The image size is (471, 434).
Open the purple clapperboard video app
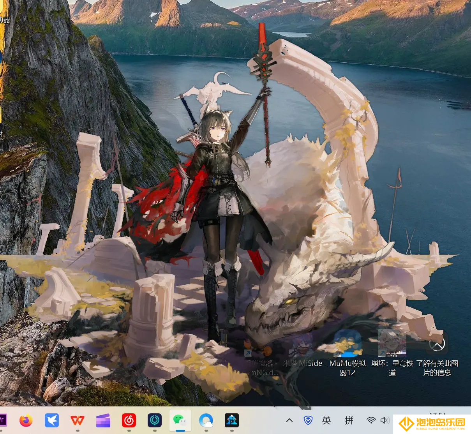[103, 420]
